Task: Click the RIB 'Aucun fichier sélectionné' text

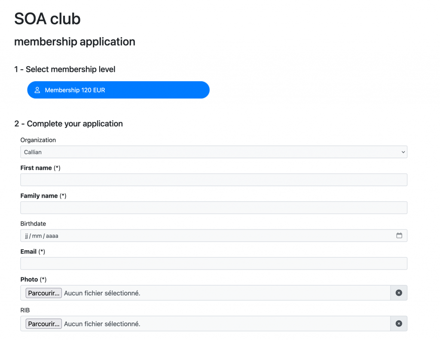Action: 102,324
